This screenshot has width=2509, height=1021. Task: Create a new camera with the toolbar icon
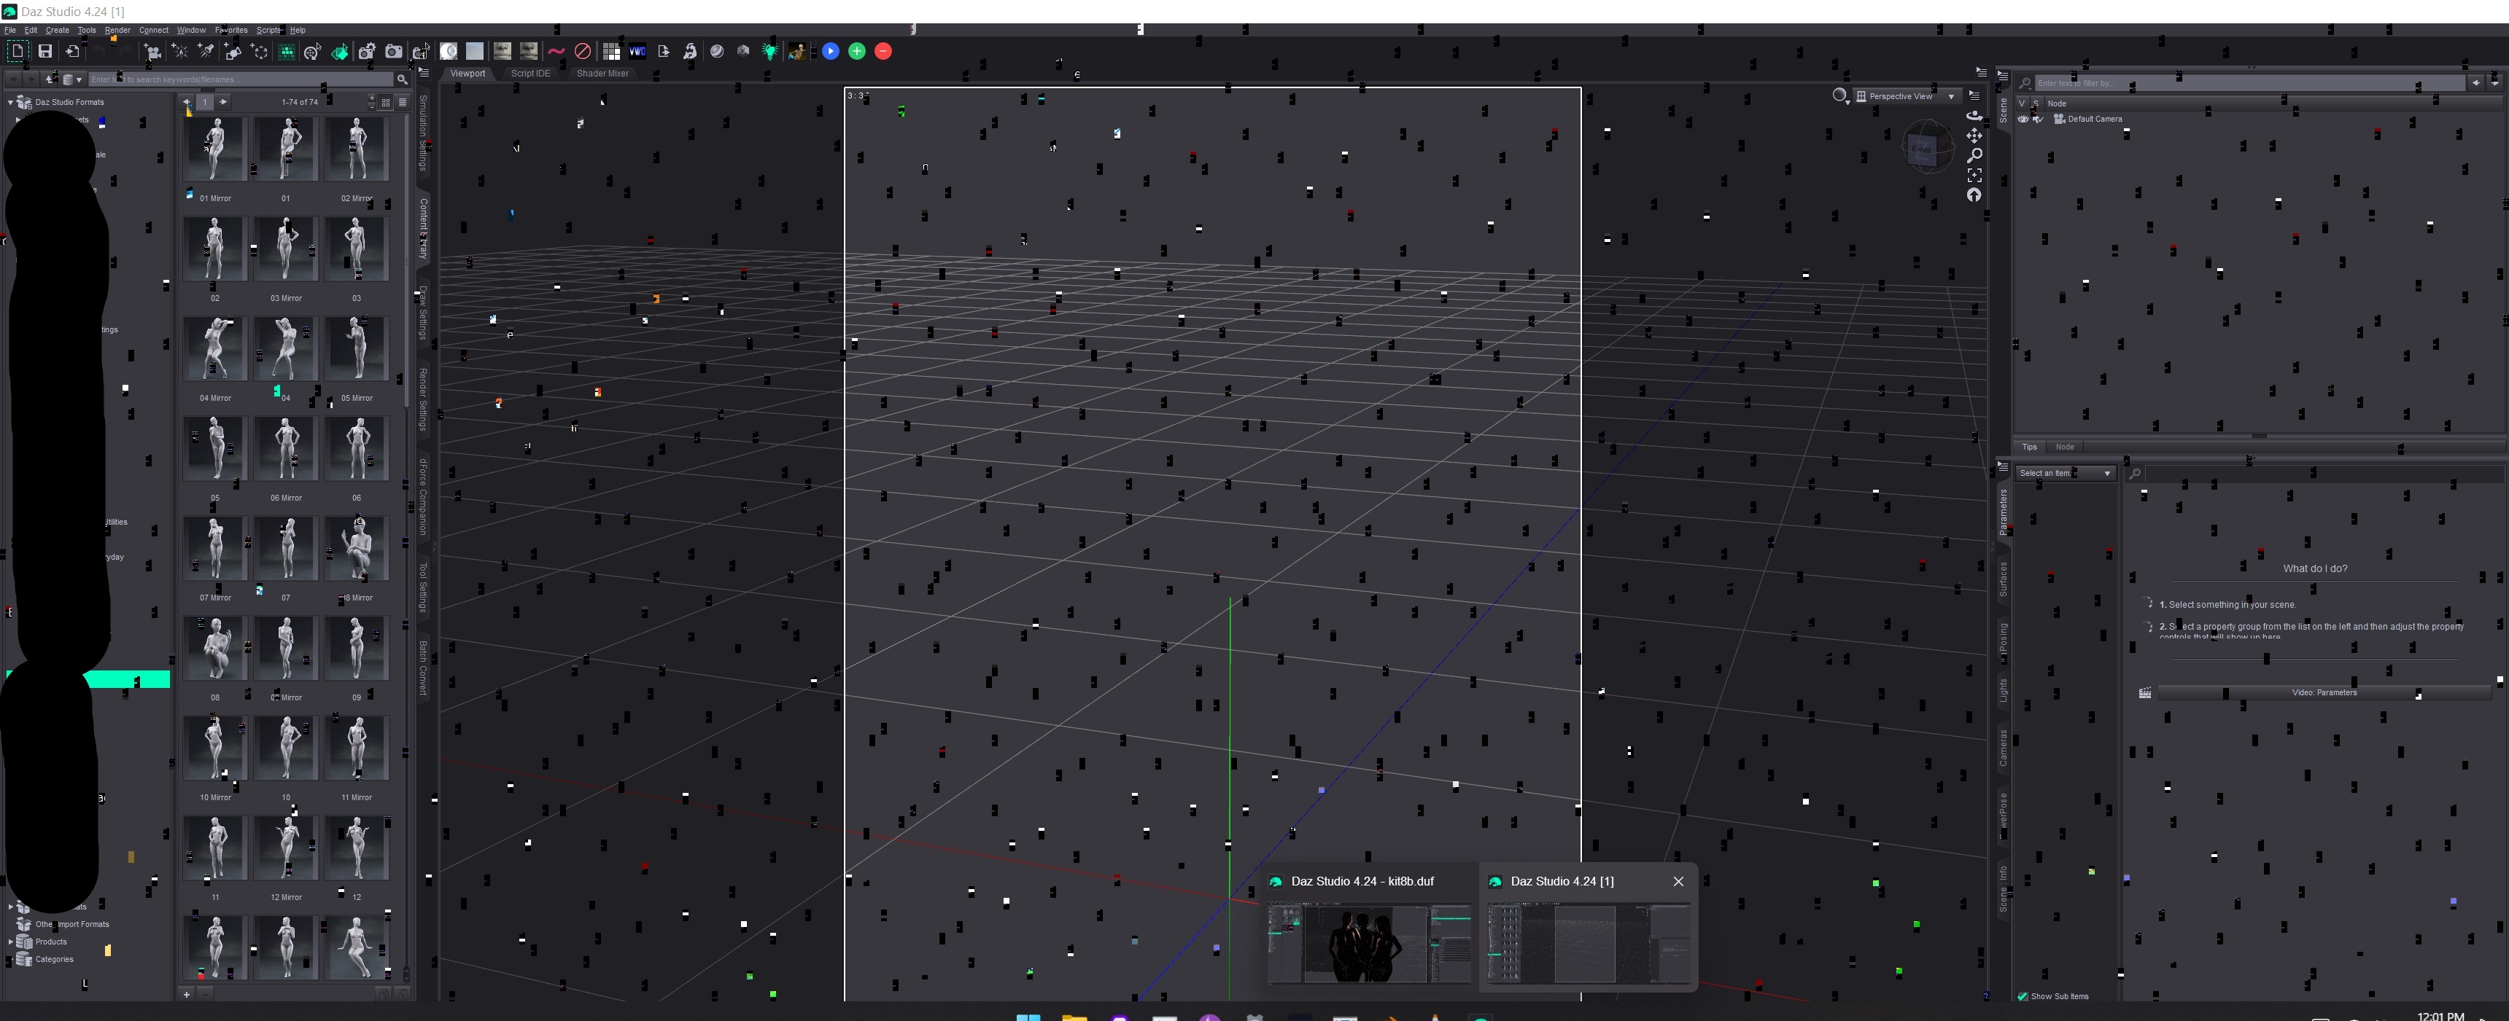pos(153,52)
